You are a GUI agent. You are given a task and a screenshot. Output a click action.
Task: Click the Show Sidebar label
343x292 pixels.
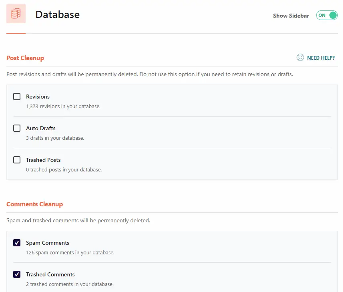pyautogui.click(x=291, y=16)
